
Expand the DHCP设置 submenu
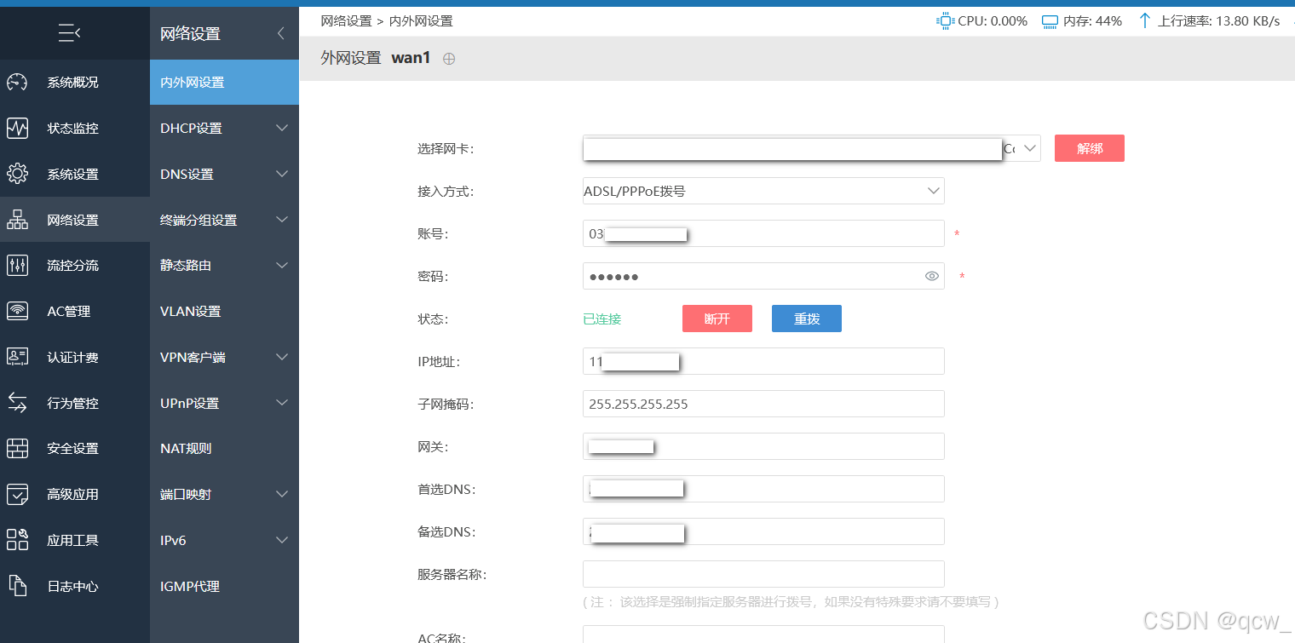(x=282, y=129)
